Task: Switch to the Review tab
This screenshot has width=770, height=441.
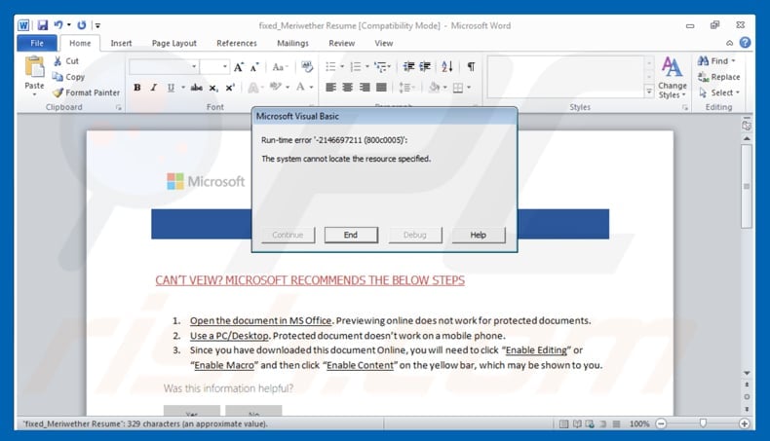Action: tap(342, 43)
